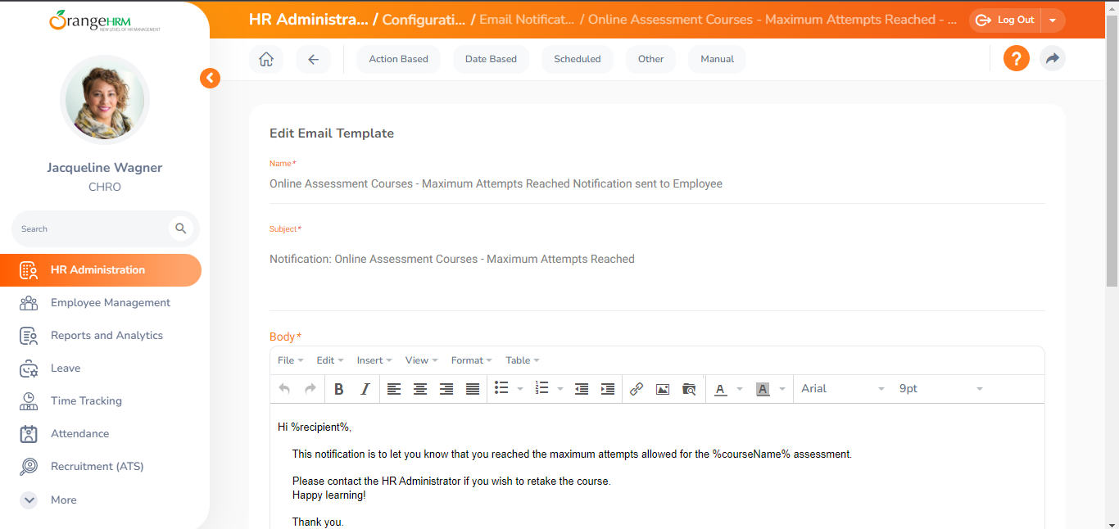1119x529 pixels.
Task: Toggle bold formatting
Action: point(339,389)
